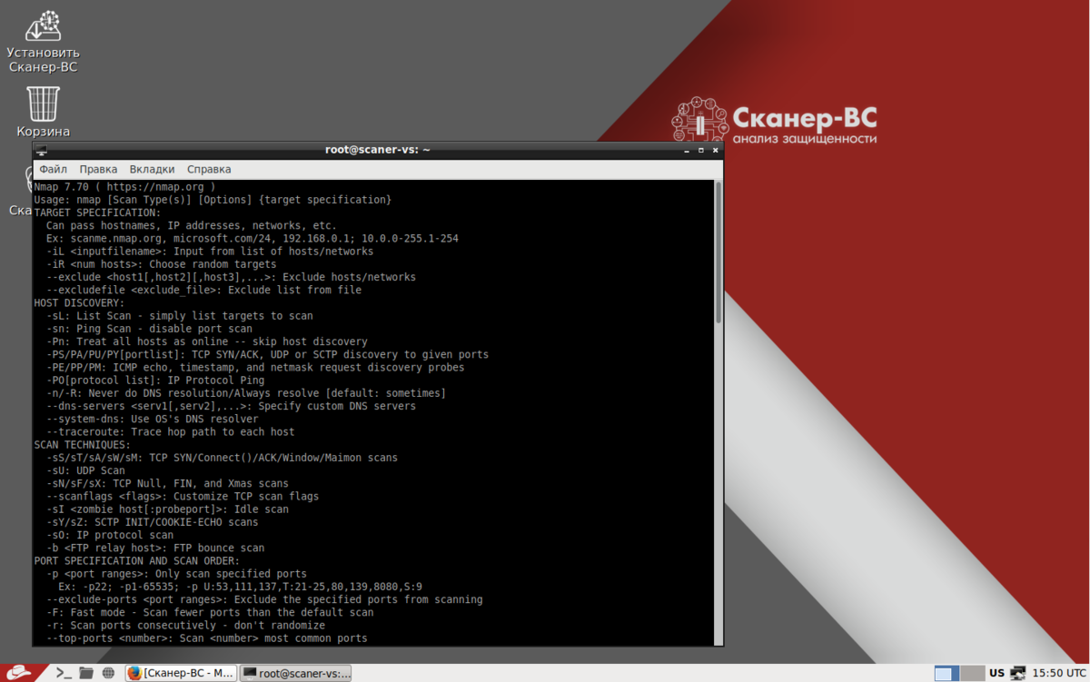1090x682 pixels.
Task: Click the 'HOST DISCOVERY:' heading
Action: coord(79,303)
